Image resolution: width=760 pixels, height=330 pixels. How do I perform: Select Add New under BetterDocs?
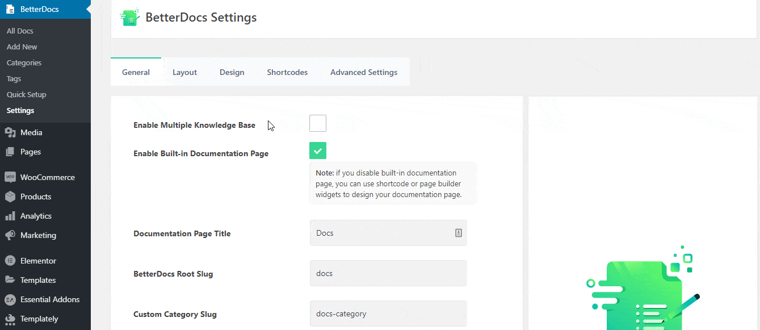(22, 47)
